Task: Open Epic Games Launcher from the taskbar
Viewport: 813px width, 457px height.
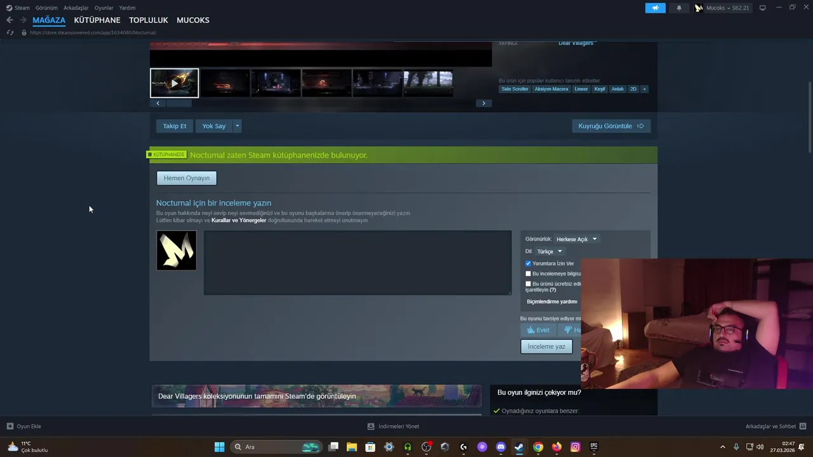Action: pos(594,447)
